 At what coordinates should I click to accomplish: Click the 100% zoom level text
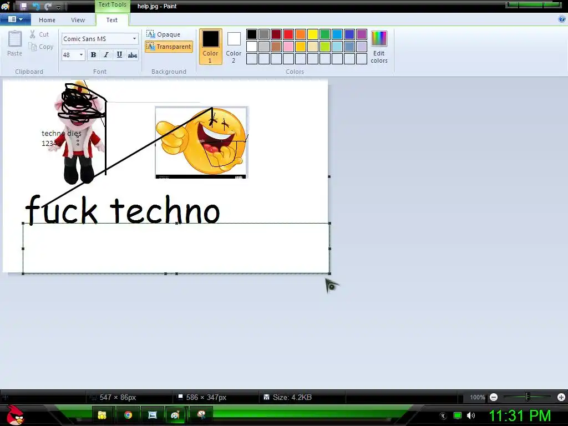tap(477, 397)
